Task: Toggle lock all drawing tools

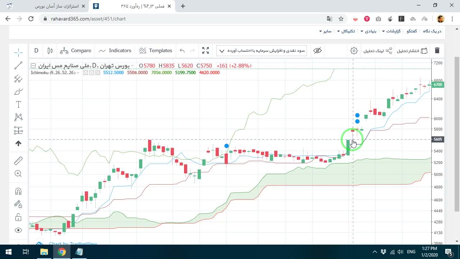Action: [x=18, y=217]
